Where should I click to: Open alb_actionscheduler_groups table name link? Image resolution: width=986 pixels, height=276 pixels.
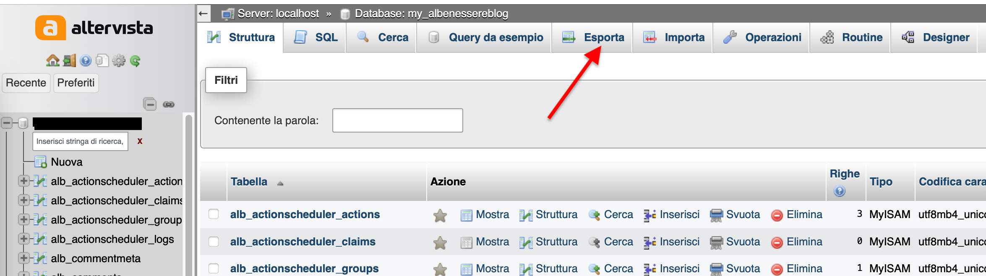point(305,268)
